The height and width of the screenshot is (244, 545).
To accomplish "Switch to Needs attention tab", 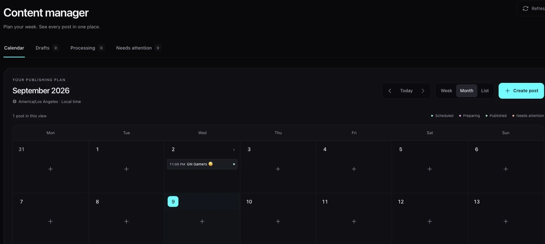I will 138,48.
